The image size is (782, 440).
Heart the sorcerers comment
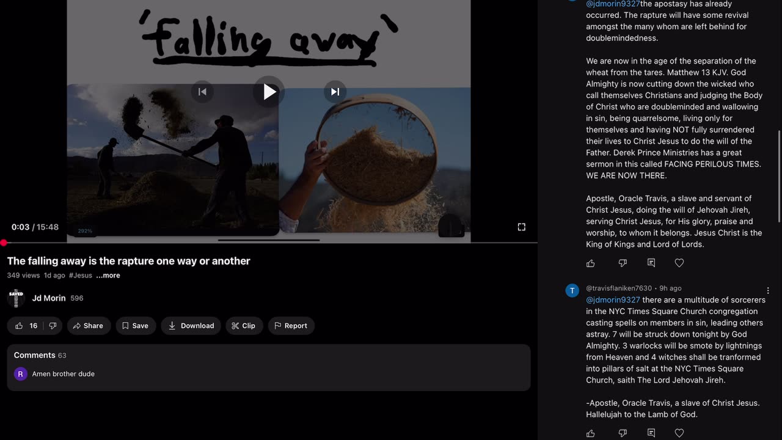pyautogui.click(x=679, y=433)
